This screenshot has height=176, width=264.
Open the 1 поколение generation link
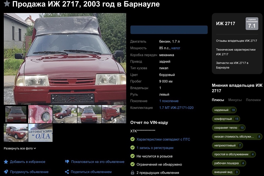(x=169, y=101)
